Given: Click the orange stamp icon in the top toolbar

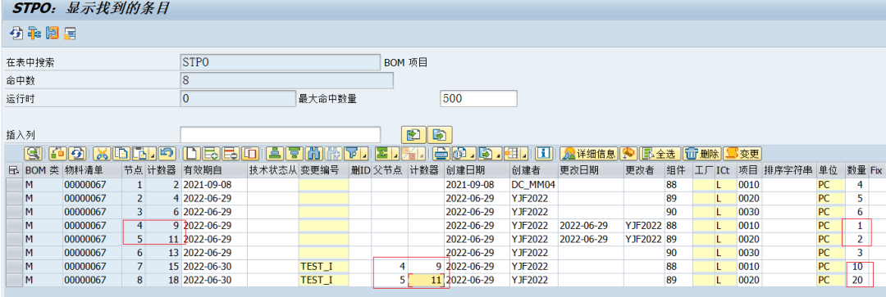Looking at the screenshot, I should (x=52, y=33).
